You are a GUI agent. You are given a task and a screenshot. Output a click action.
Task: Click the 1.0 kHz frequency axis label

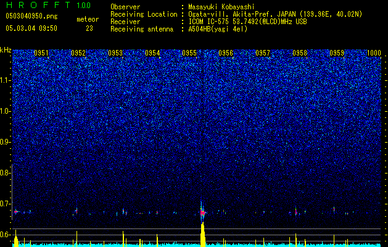[x=5, y=111]
